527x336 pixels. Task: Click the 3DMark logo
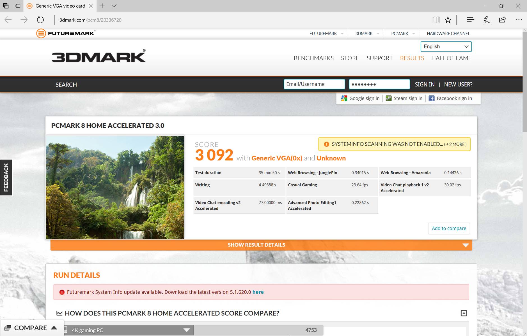pos(99,56)
